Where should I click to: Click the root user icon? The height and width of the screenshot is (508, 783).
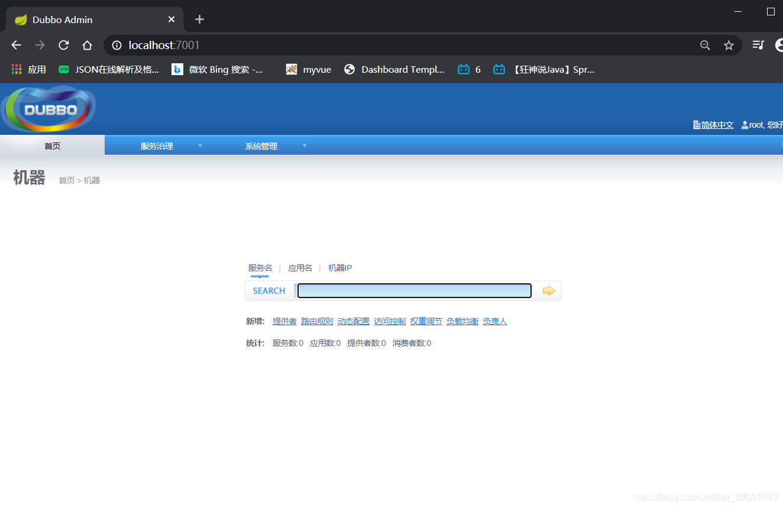(745, 125)
